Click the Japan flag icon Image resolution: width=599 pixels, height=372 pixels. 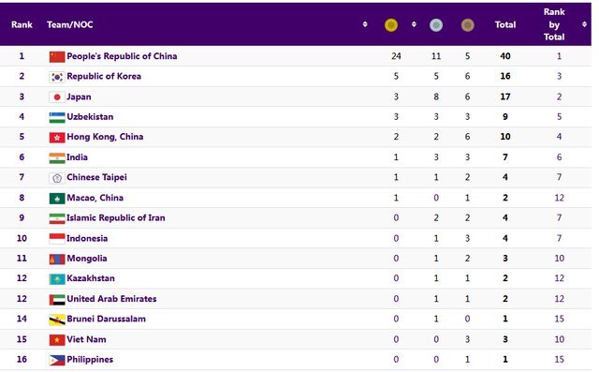pos(57,97)
